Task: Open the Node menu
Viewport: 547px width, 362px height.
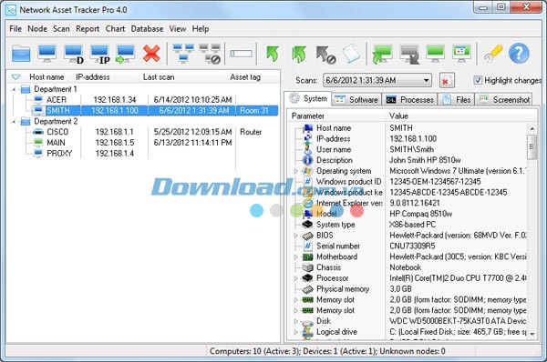Action: (37, 29)
